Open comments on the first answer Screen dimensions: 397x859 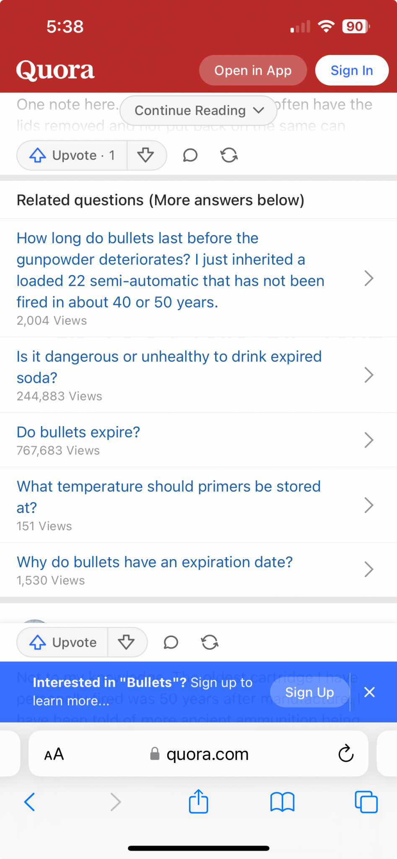pyautogui.click(x=190, y=155)
